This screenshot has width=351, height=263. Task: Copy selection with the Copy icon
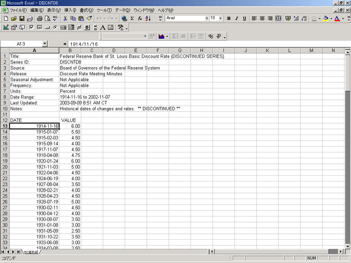(x=73, y=18)
